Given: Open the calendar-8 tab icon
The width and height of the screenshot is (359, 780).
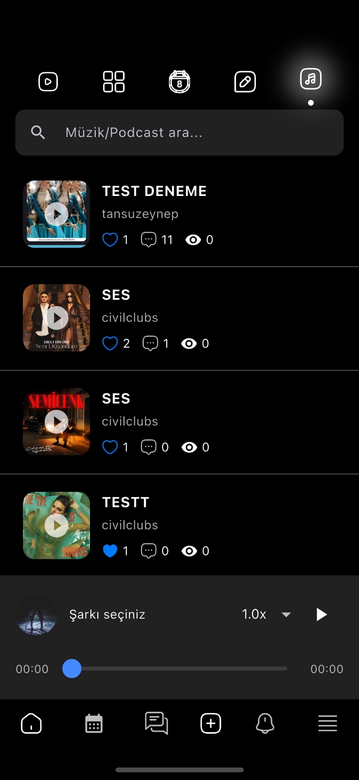Looking at the screenshot, I should (179, 81).
